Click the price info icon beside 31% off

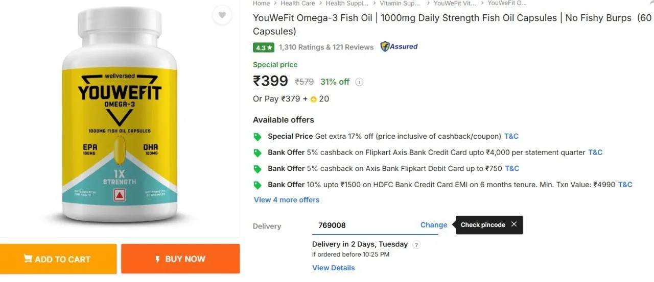click(x=359, y=82)
